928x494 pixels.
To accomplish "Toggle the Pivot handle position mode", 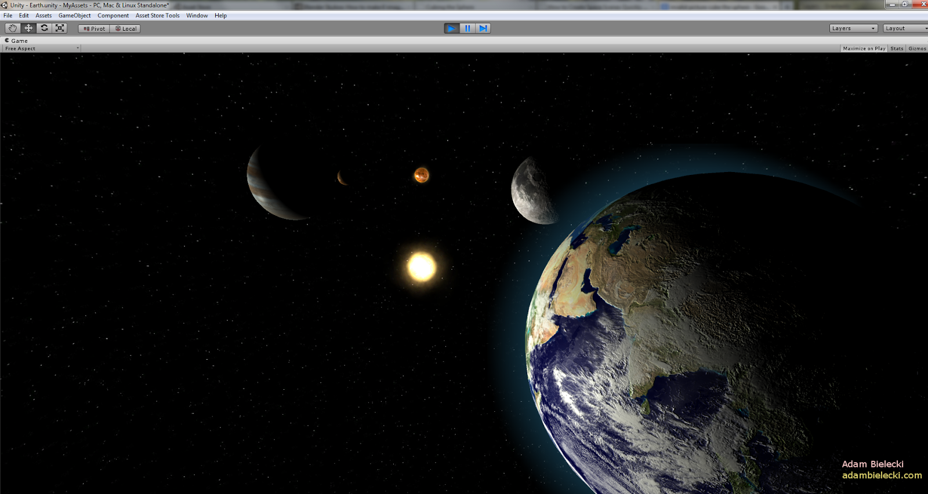I will (x=94, y=28).
